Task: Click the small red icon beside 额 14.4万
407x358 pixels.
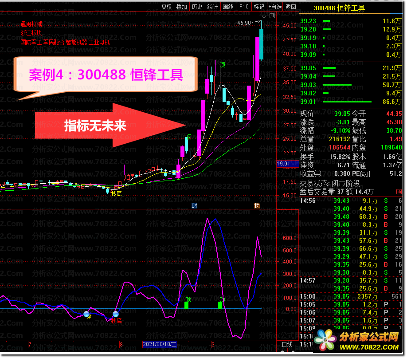Action: click(x=399, y=192)
